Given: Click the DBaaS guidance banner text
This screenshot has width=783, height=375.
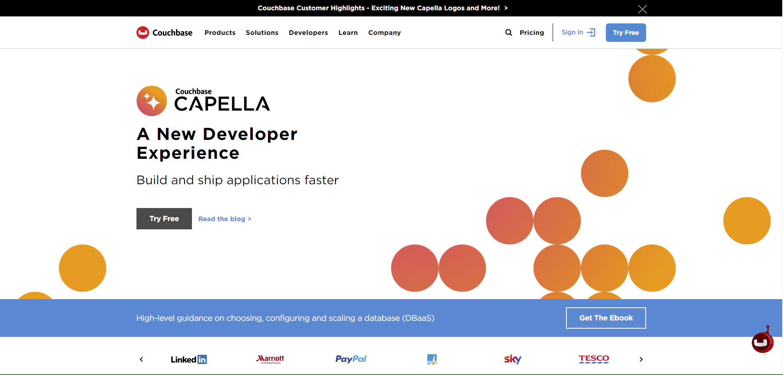Looking at the screenshot, I should 285,318.
